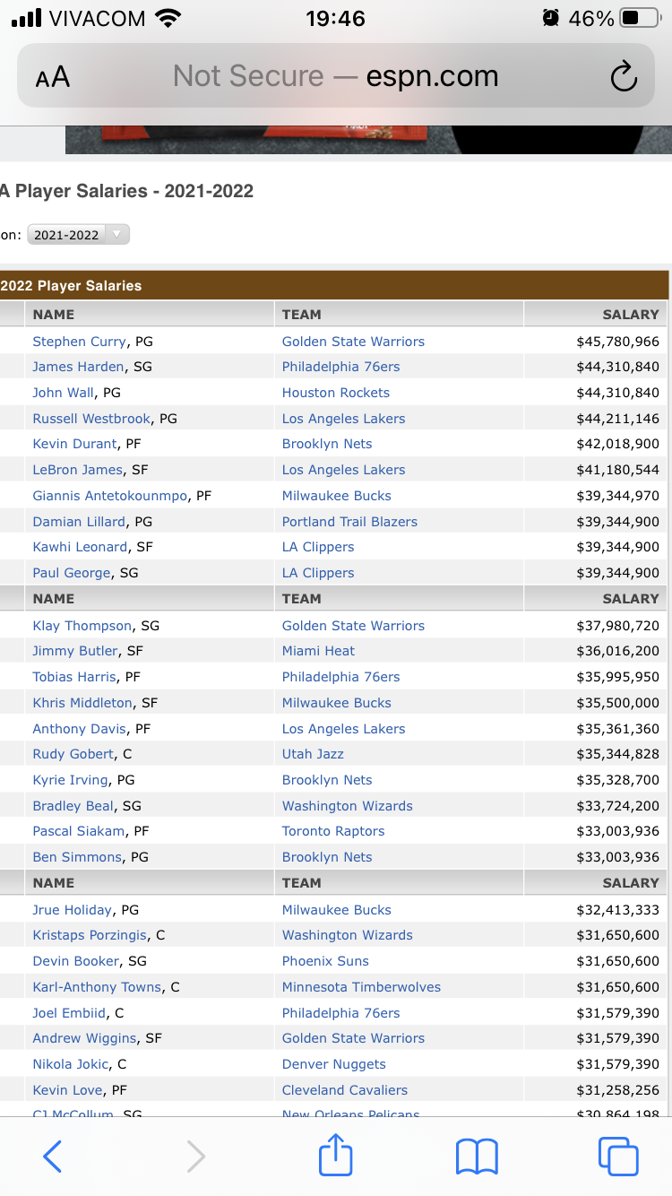
Task: Open Rudy Gobert player link
Action: (x=73, y=754)
